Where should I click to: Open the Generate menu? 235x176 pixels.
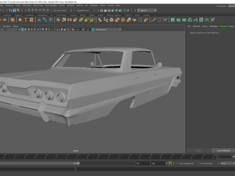click(94, 5)
